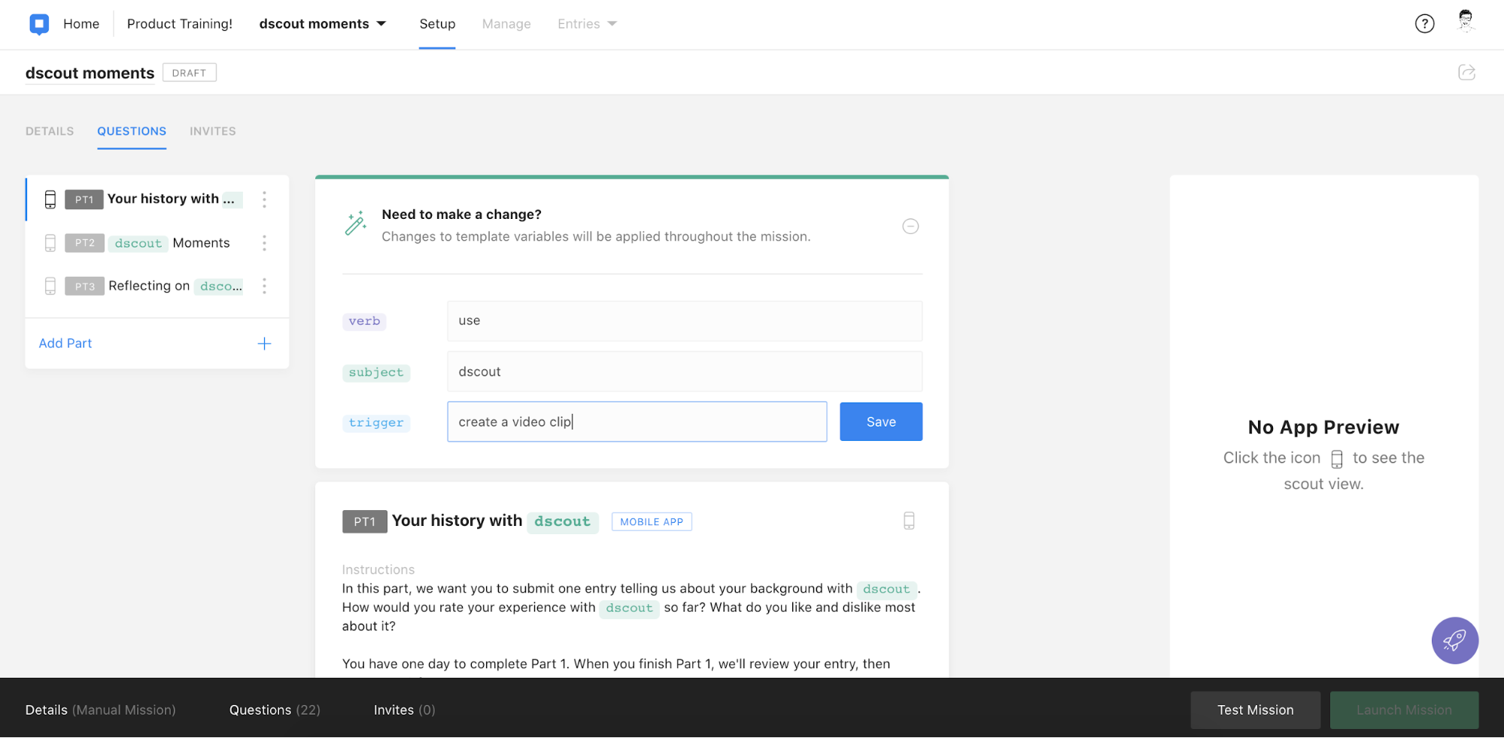Collapse the Need to make a change panel

[910, 226]
